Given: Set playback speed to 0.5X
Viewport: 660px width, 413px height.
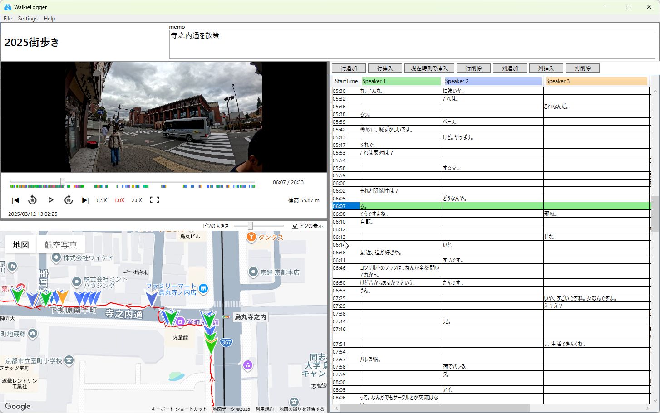Looking at the screenshot, I should (x=102, y=200).
